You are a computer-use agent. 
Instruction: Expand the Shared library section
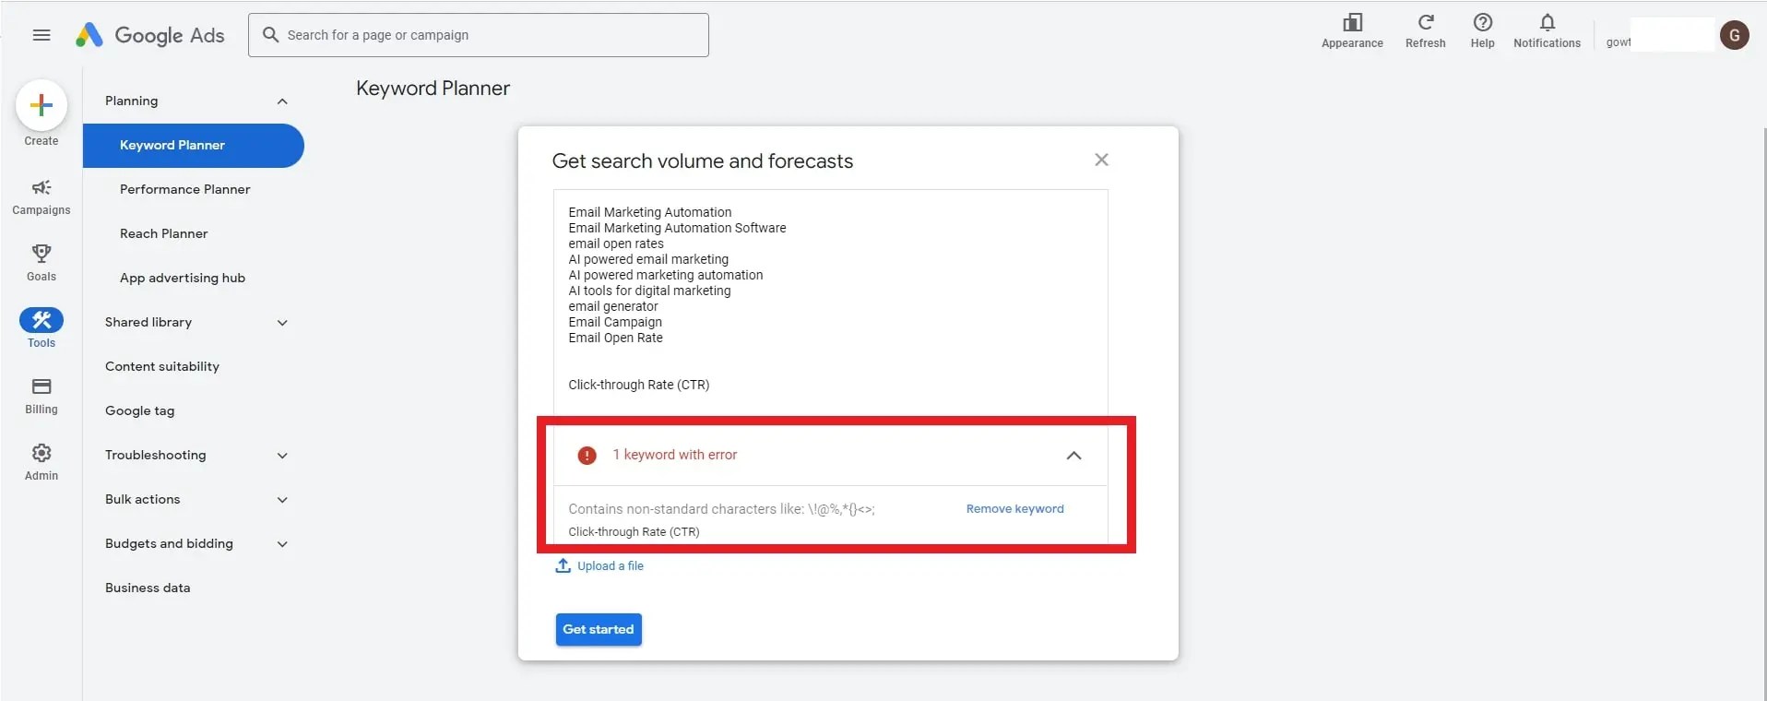pyautogui.click(x=282, y=323)
